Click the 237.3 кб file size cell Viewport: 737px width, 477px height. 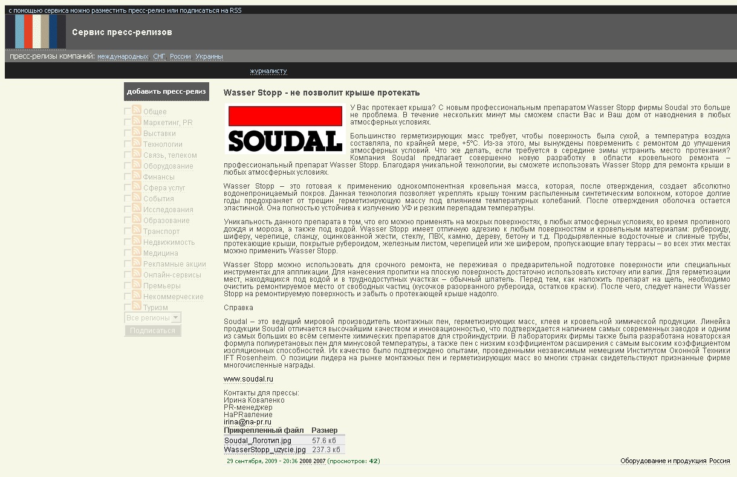[326, 450]
